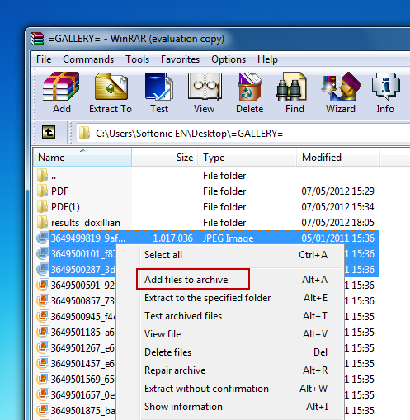Click the results_doxillian folder name

86,223
